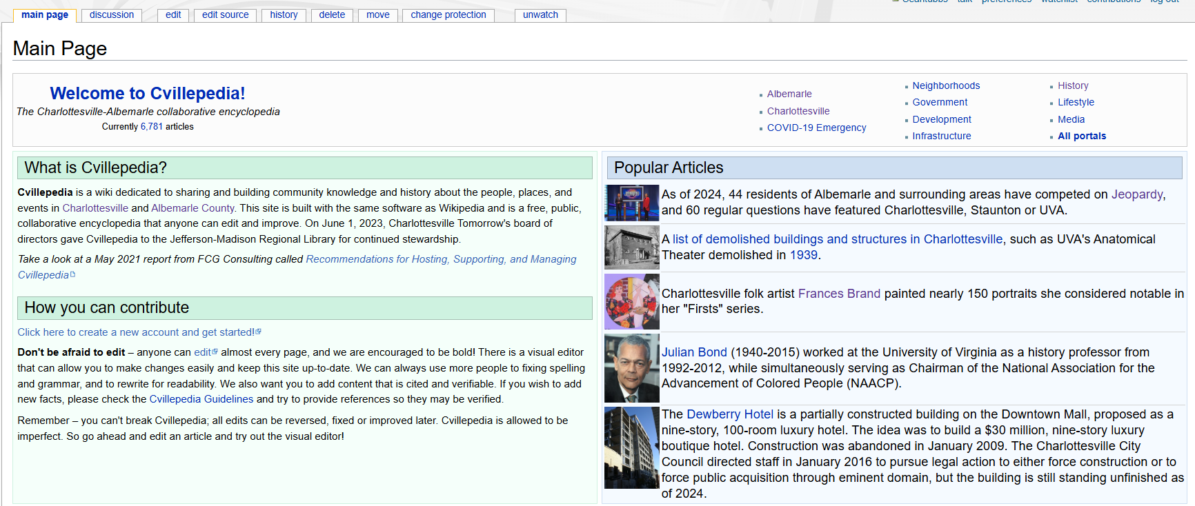Open the Neighborhoods portal link

click(946, 85)
